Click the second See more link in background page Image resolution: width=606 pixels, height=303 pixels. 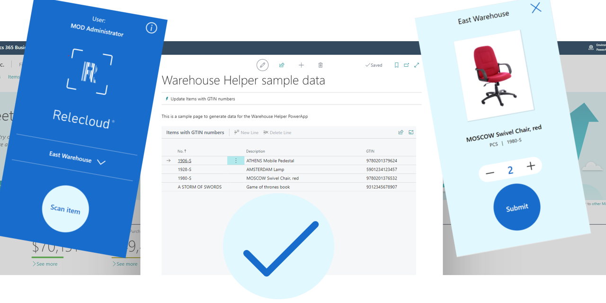coord(125,264)
